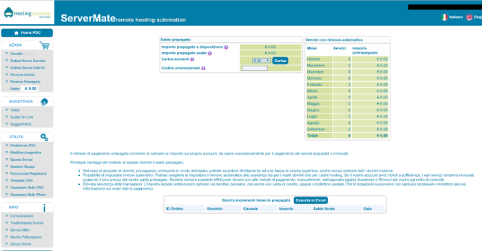Image resolution: width=482 pixels, height=251 pixels.
Task: Click the Utilità gears icon
Action: click(x=44, y=137)
